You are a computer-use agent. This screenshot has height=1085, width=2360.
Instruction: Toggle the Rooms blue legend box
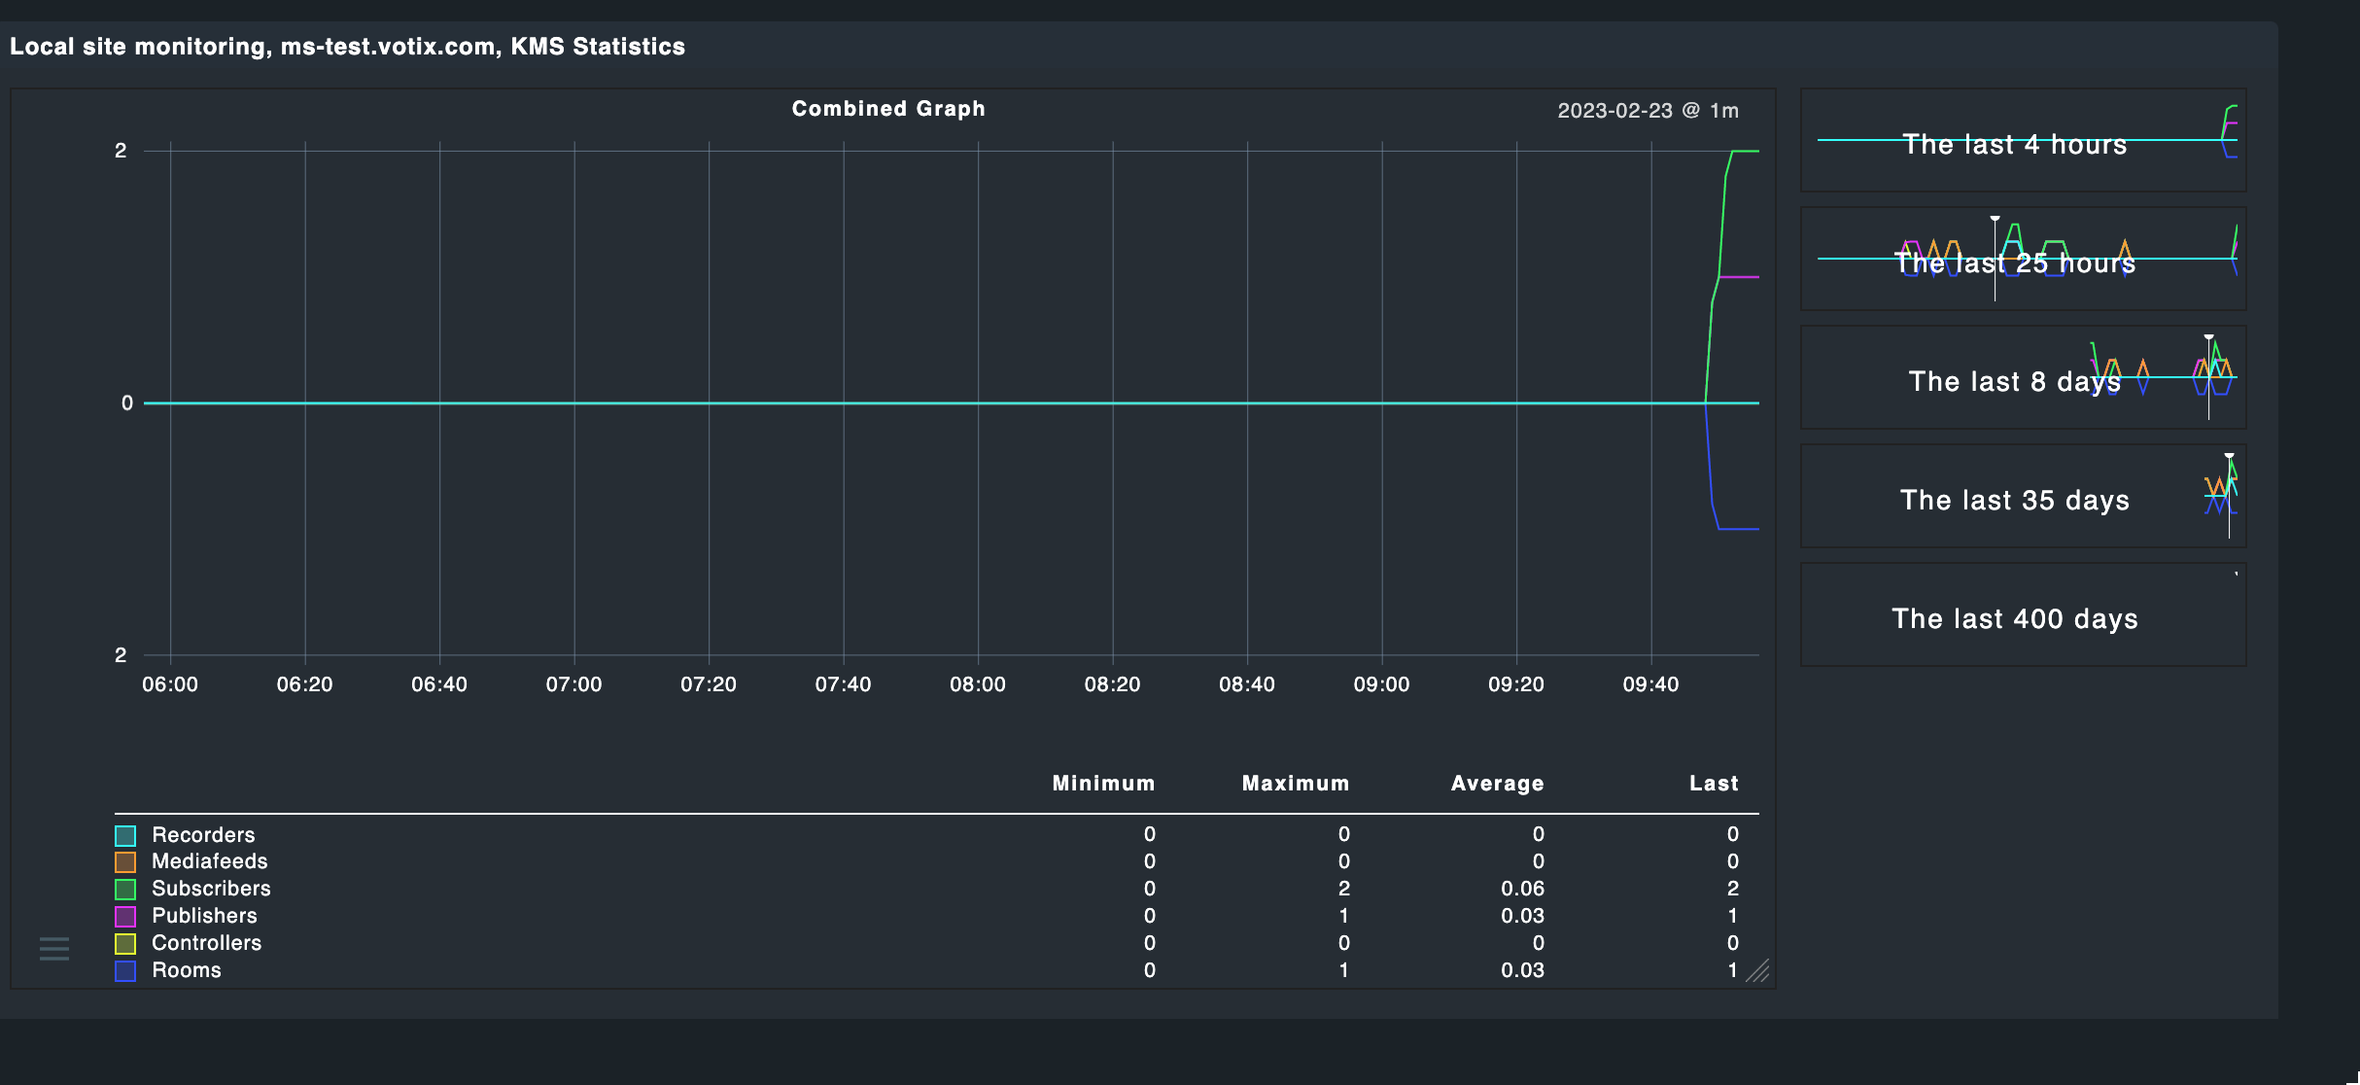pos(125,971)
